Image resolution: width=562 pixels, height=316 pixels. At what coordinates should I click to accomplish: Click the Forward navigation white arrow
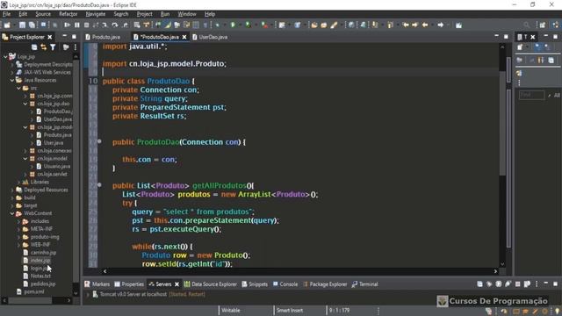(x=441, y=25)
